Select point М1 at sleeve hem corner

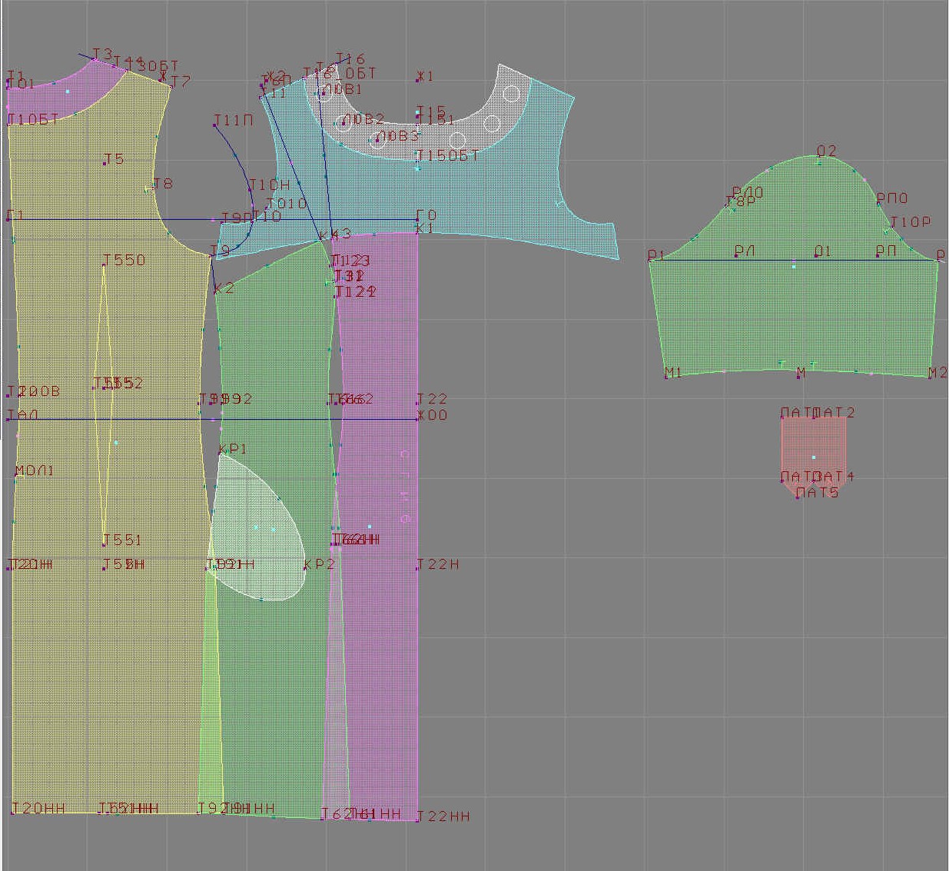click(x=666, y=377)
